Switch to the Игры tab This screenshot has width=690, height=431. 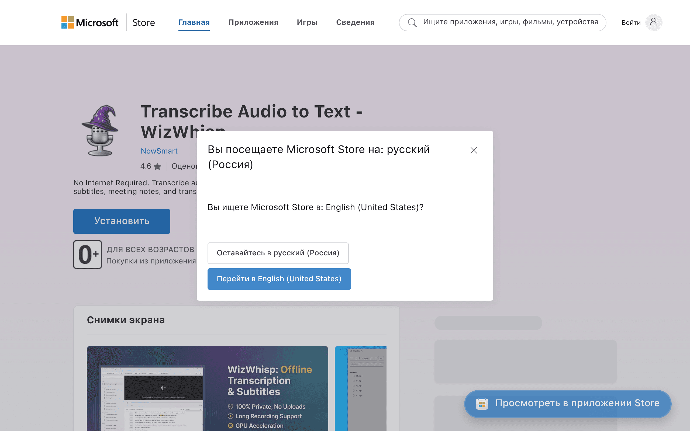coord(307,22)
